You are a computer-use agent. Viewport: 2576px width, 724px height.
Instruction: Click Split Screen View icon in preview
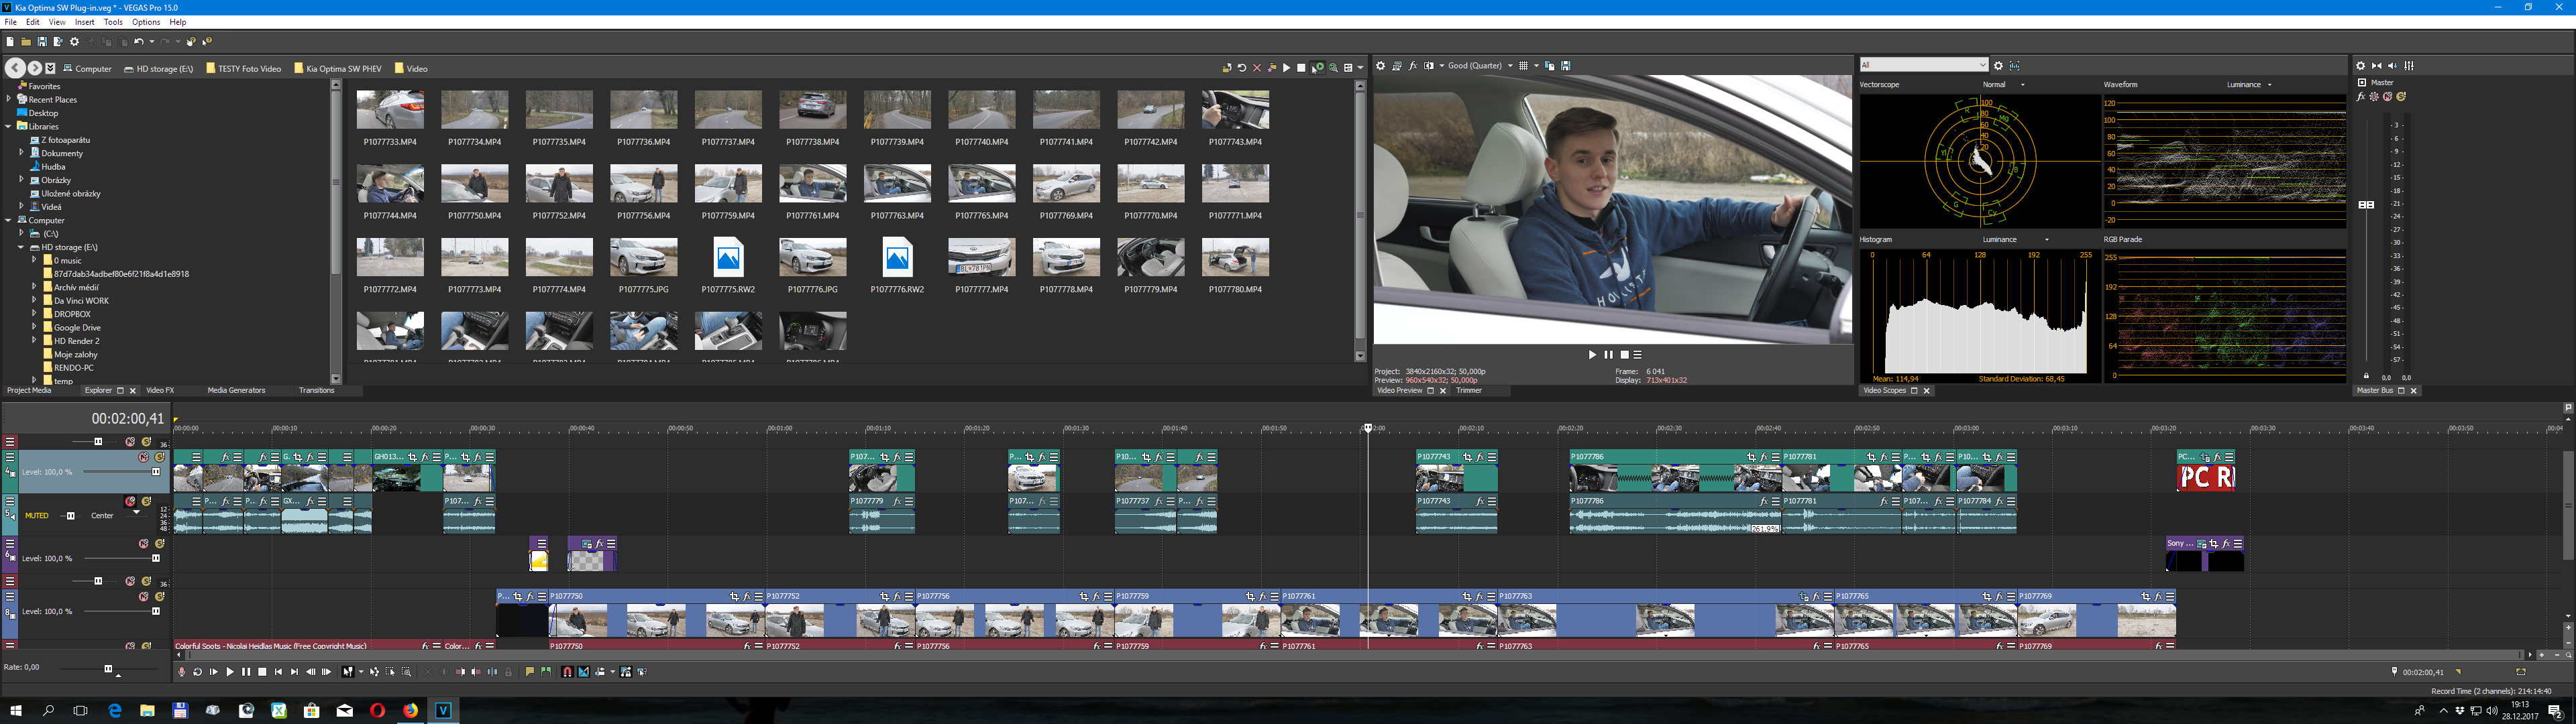(1429, 66)
